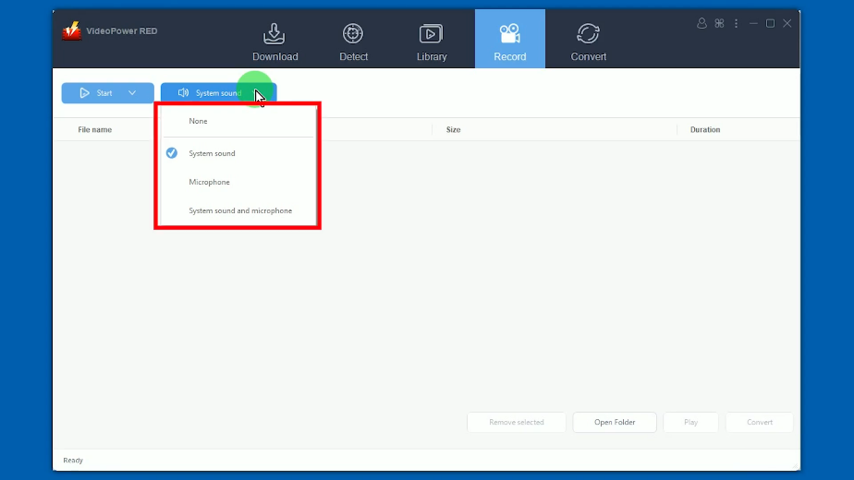Click the Size column header
Viewport: 854px width, 480px height.
point(453,130)
